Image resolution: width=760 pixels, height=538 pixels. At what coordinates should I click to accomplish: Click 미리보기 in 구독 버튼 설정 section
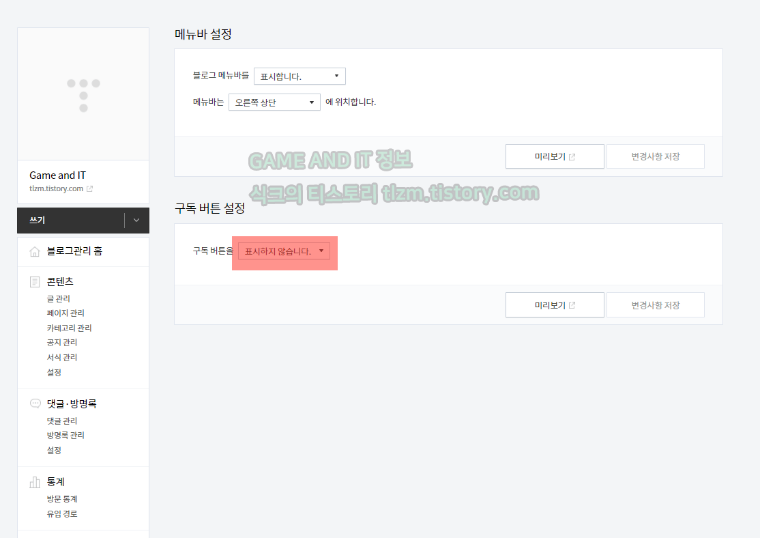tap(555, 305)
